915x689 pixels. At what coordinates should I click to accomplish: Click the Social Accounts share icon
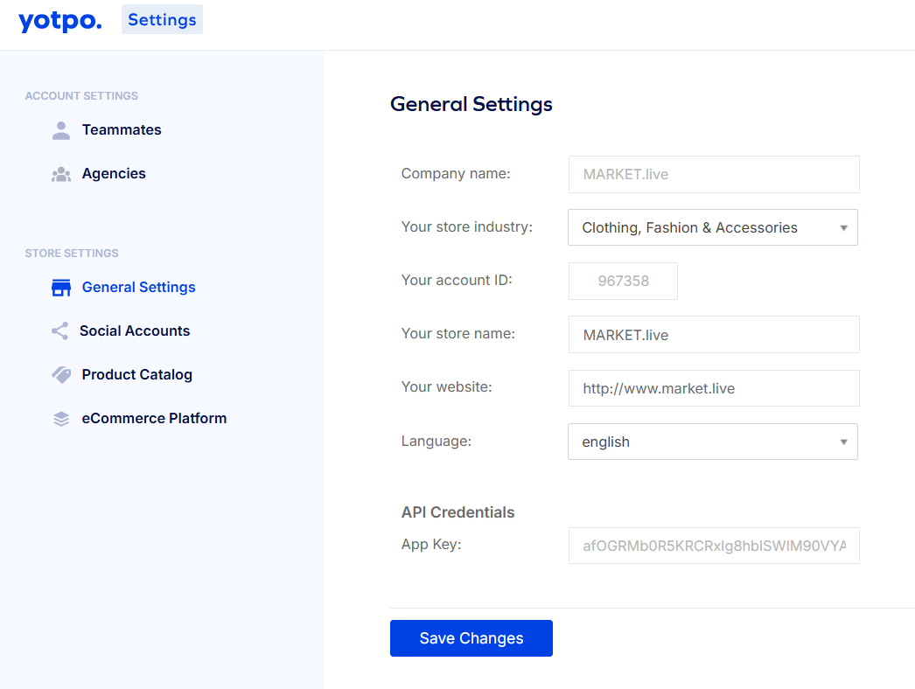pos(59,331)
